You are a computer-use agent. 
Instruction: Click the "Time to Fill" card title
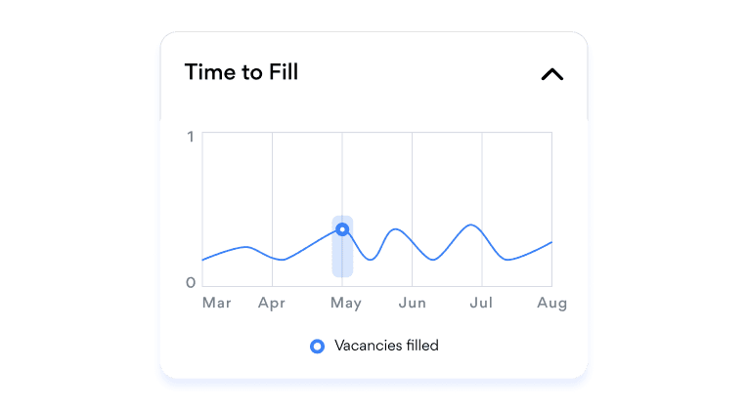(242, 72)
